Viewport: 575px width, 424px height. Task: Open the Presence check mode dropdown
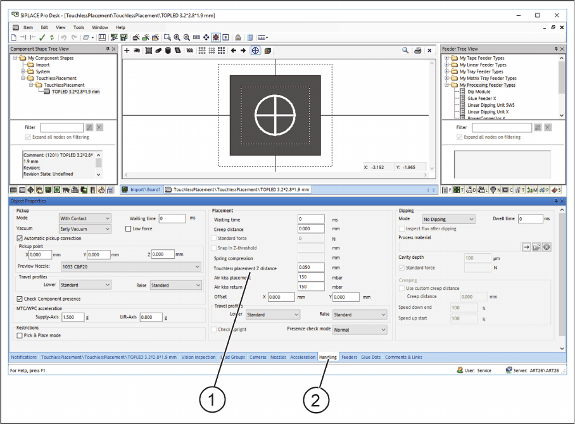359,330
